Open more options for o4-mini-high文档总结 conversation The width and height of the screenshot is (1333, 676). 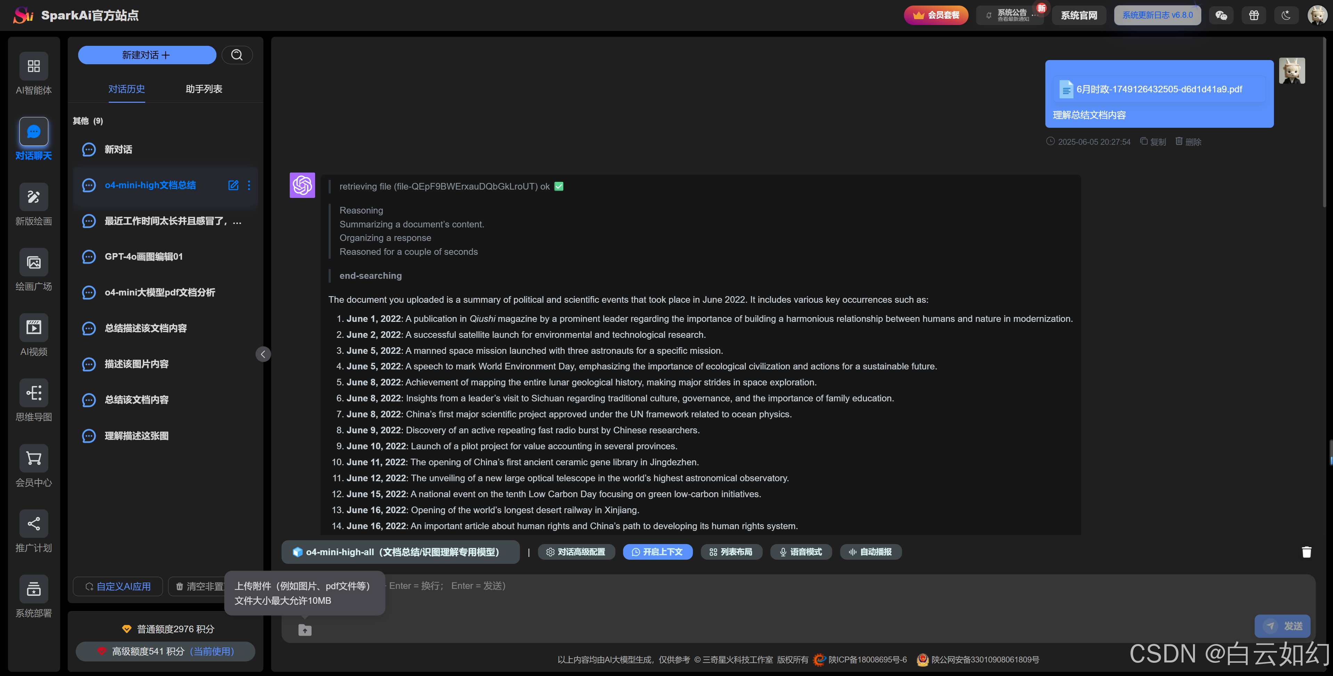(x=249, y=185)
